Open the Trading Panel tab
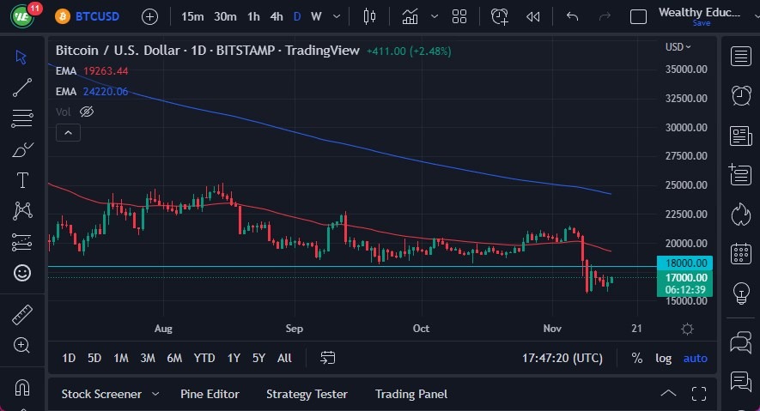 (x=411, y=394)
